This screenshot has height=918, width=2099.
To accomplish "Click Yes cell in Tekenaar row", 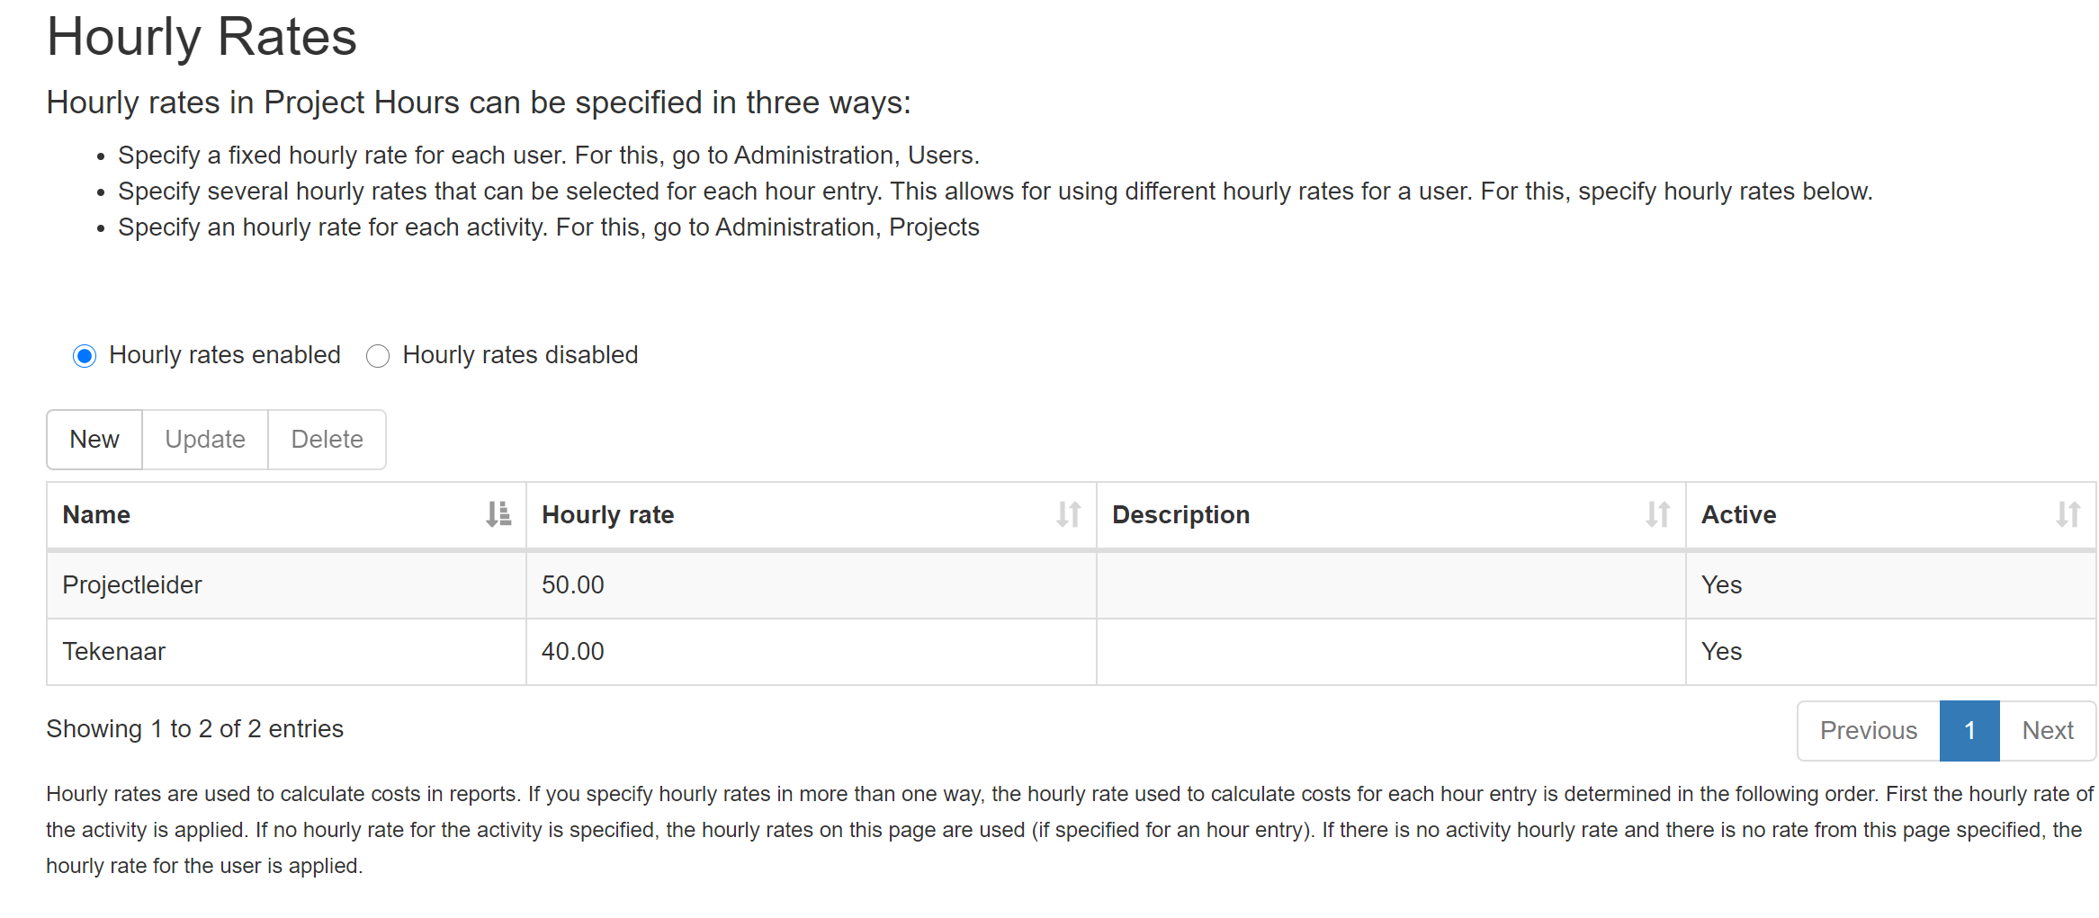I will click(x=1891, y=652).
